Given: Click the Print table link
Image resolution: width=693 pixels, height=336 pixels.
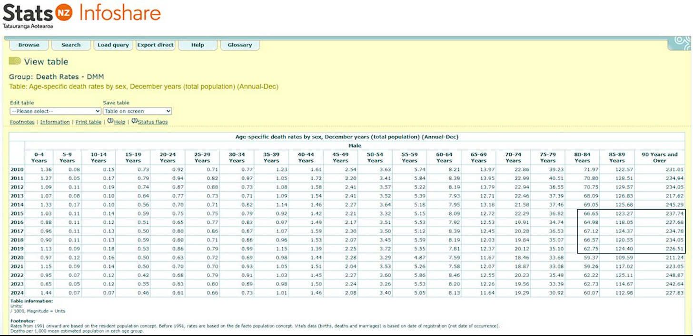Looking at the screenshot, I should (x=89, y=122).
